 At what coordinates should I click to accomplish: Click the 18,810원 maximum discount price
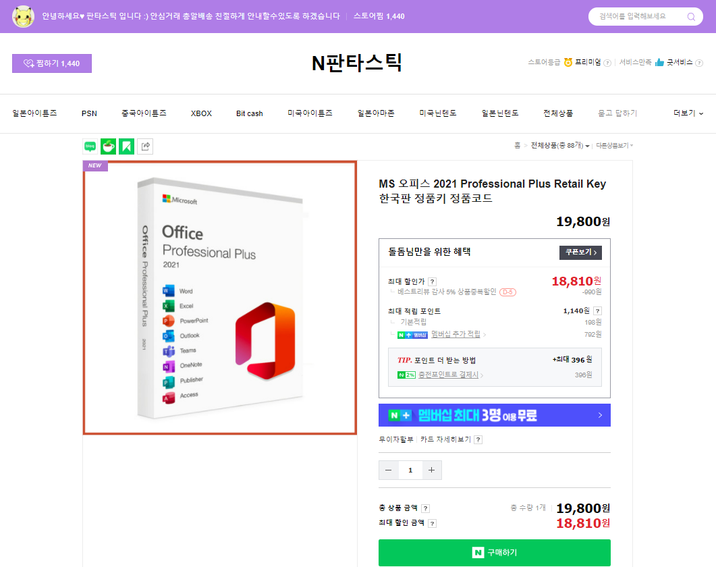576,281
